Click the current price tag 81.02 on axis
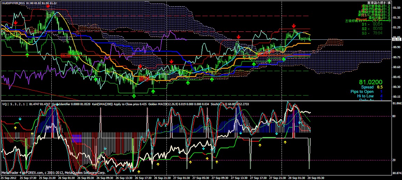The height and width of the screenshot is (180, 402). pos(397,39)
